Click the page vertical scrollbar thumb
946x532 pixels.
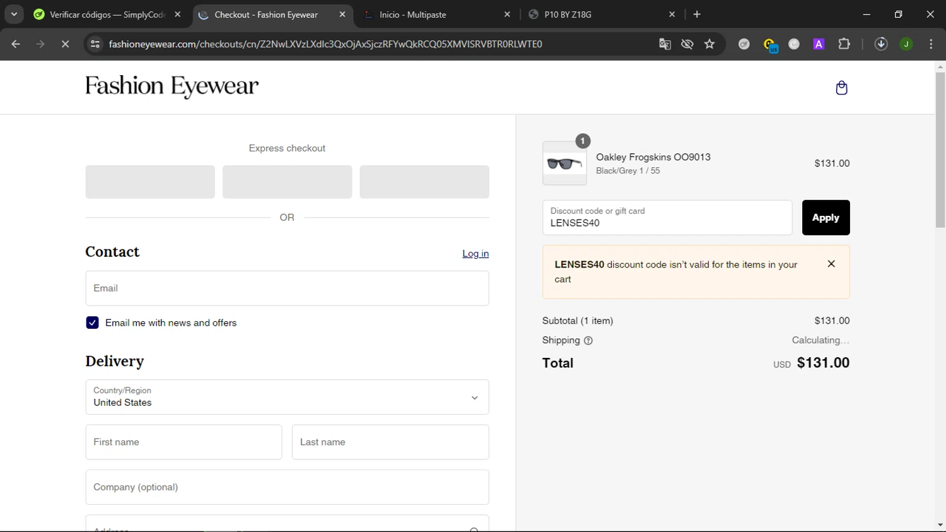[x=940, y=150]
